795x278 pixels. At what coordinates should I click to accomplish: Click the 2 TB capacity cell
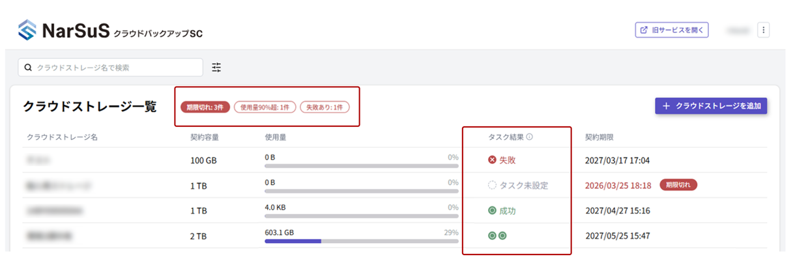pos(199,236)
